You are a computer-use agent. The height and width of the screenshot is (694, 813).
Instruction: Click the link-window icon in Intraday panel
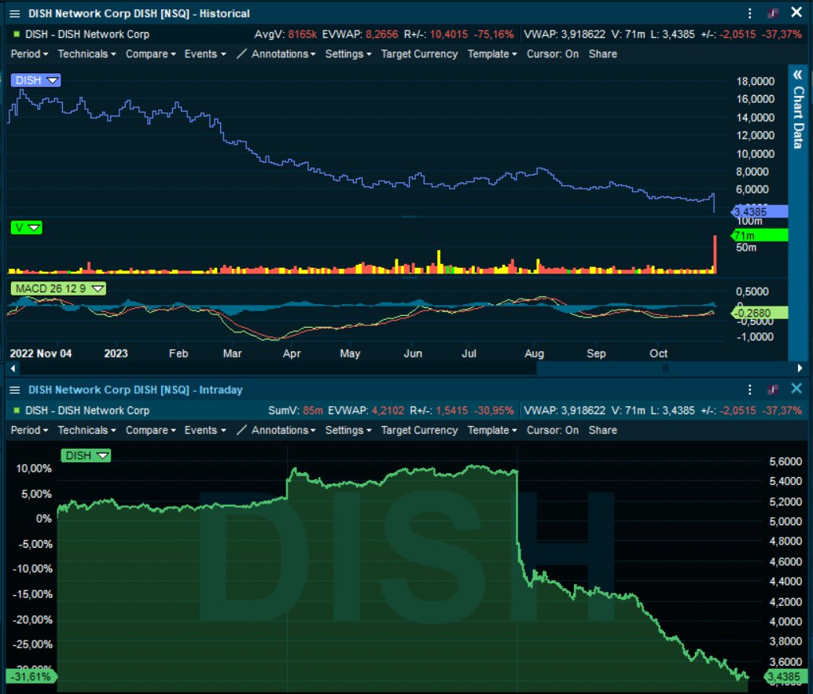[x=773, y=390]
